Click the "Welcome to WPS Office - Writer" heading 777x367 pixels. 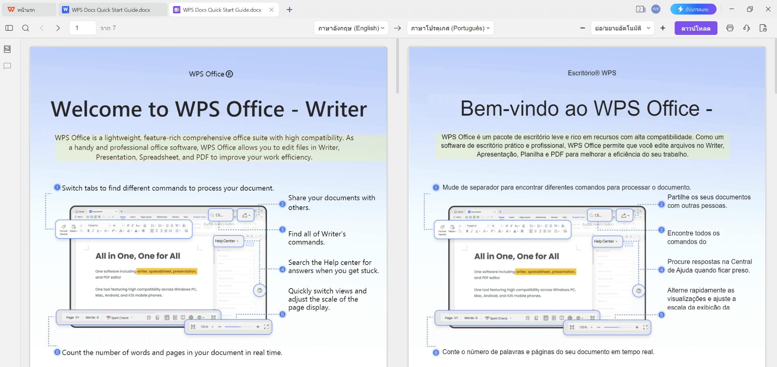point(209,109)
